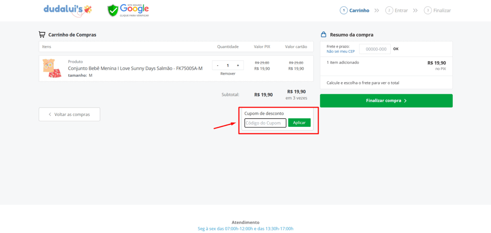Screen dimensions: 491x233
Task: Click the Itens column header
Action: (x=47, y=47)
